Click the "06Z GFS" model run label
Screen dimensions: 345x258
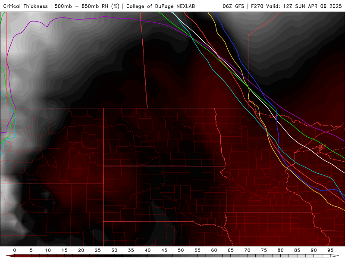coord(233,6)
